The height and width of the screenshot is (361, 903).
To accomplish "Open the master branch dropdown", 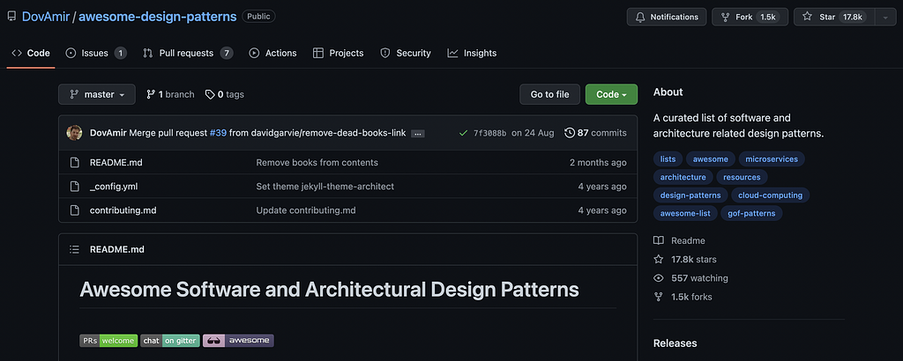I will pos(97,94).
